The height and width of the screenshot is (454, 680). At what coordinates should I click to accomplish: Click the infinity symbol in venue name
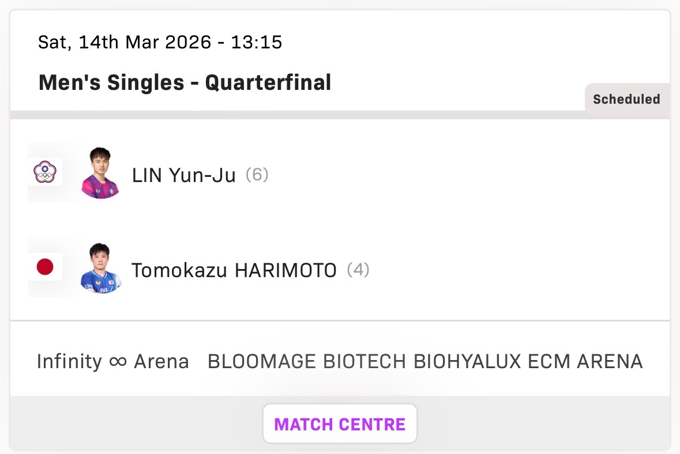point(118,362)
